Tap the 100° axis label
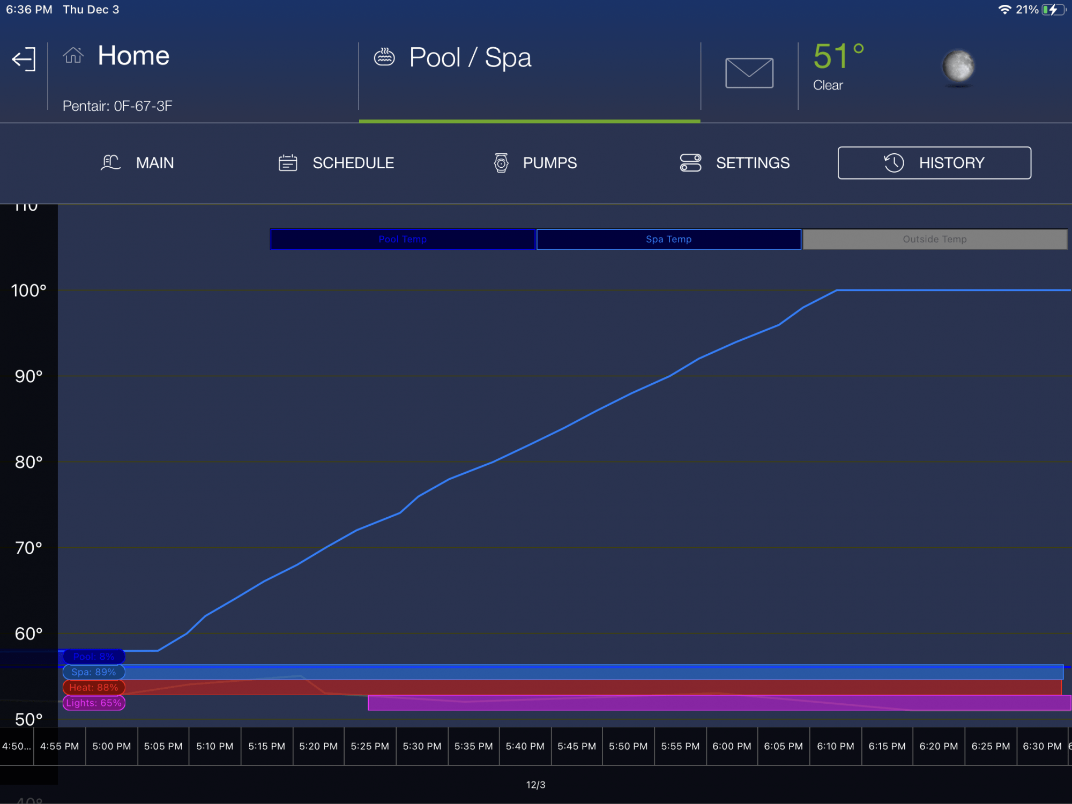 tap(29, 291)
